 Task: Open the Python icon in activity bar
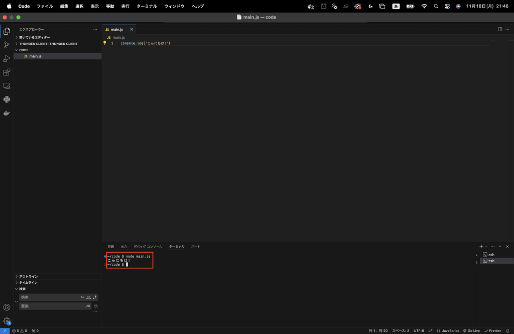coord(7,99)
